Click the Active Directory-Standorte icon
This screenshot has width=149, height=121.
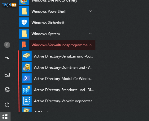click(x=27, y=90)
